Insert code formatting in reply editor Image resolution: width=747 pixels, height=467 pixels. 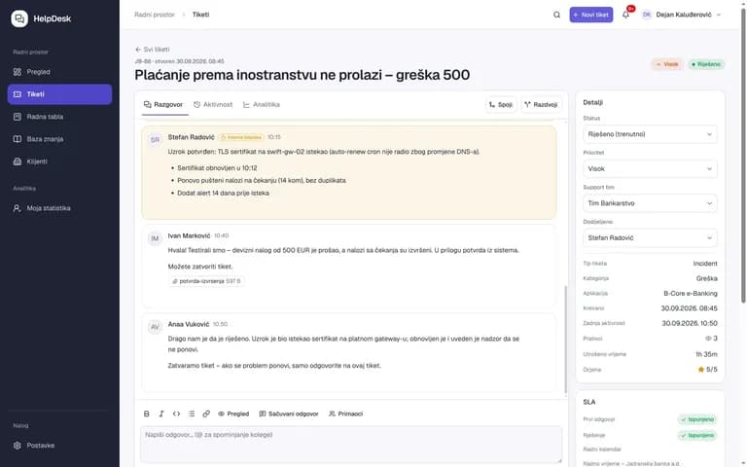(x=176, y=413)
